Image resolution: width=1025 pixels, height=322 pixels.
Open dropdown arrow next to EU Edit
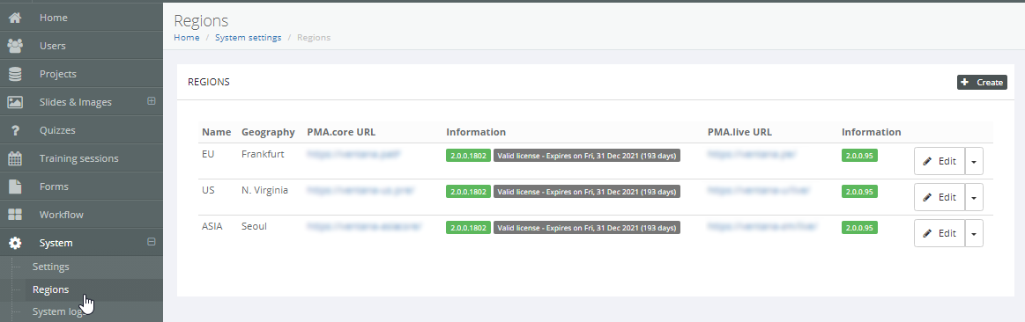tap(974, 161)
